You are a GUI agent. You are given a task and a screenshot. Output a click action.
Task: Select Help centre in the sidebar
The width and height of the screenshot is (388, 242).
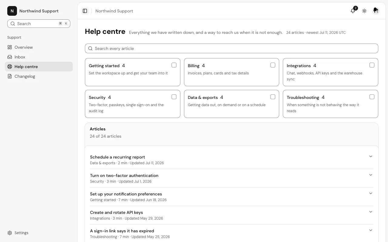[39, 67]
